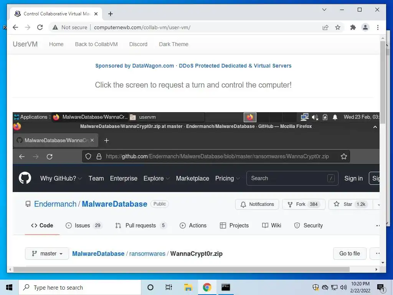393x295 pixels.
Task: Expand the GitHub Explore dropdown
Action: click(x=157, y=178)
